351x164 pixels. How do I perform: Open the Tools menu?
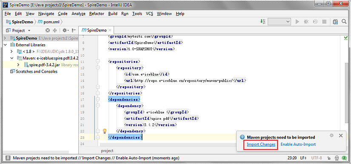(137, 14)
